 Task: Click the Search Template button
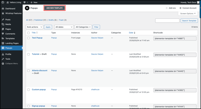coord(189,21)
